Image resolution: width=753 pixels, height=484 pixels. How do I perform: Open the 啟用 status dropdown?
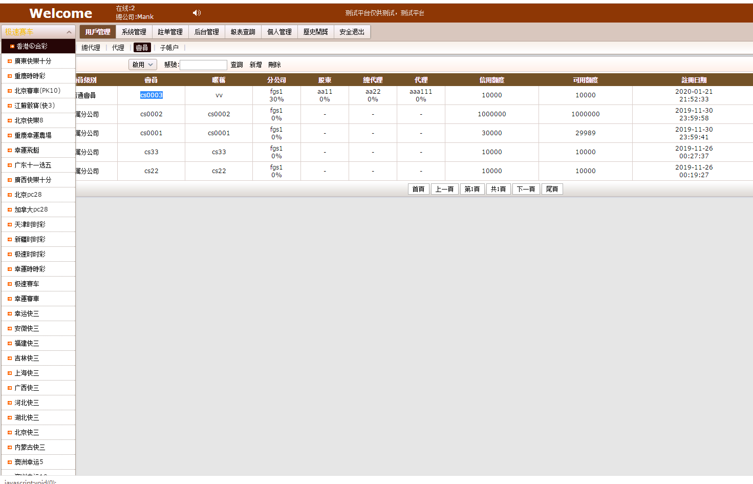[x=142, y=65]
